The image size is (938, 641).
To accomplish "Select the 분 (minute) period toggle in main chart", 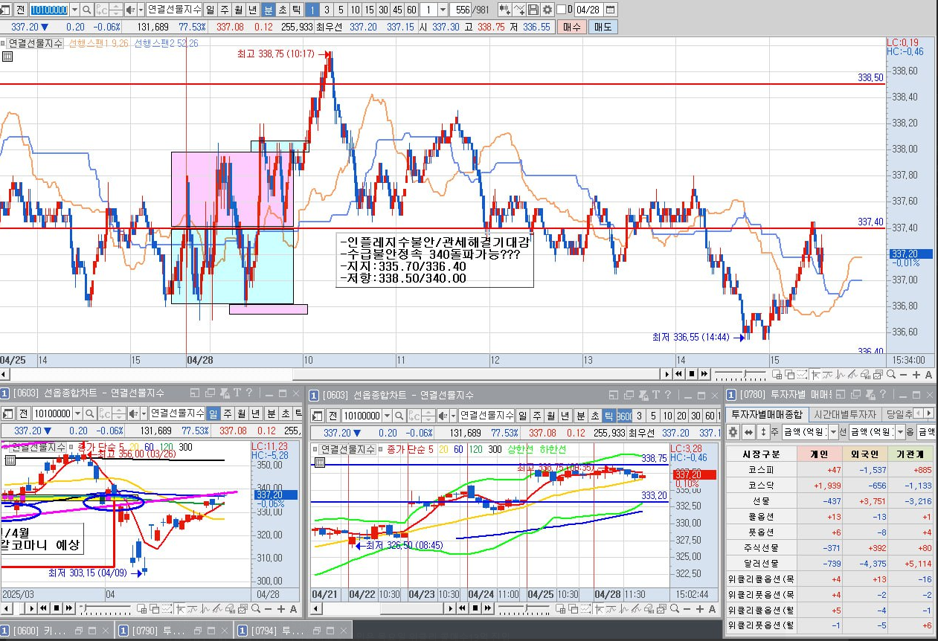I will (x=269, y=10).
